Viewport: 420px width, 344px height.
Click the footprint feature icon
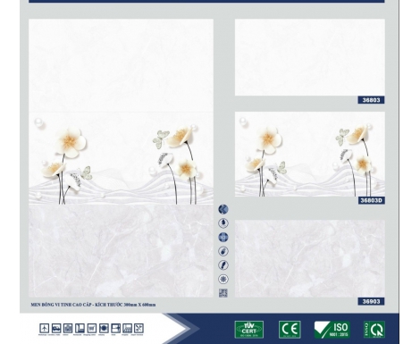coord(223,251)
